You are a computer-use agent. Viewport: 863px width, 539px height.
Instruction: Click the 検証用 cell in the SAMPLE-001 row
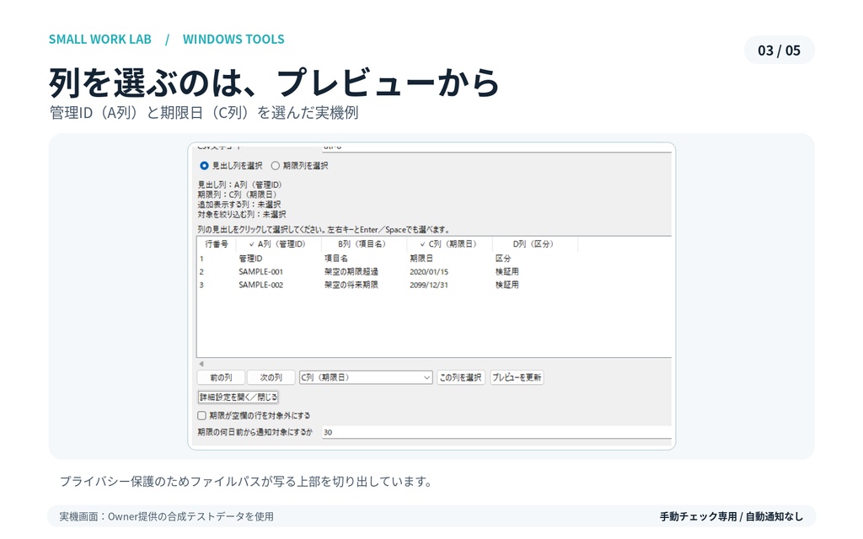pos(507,272)
